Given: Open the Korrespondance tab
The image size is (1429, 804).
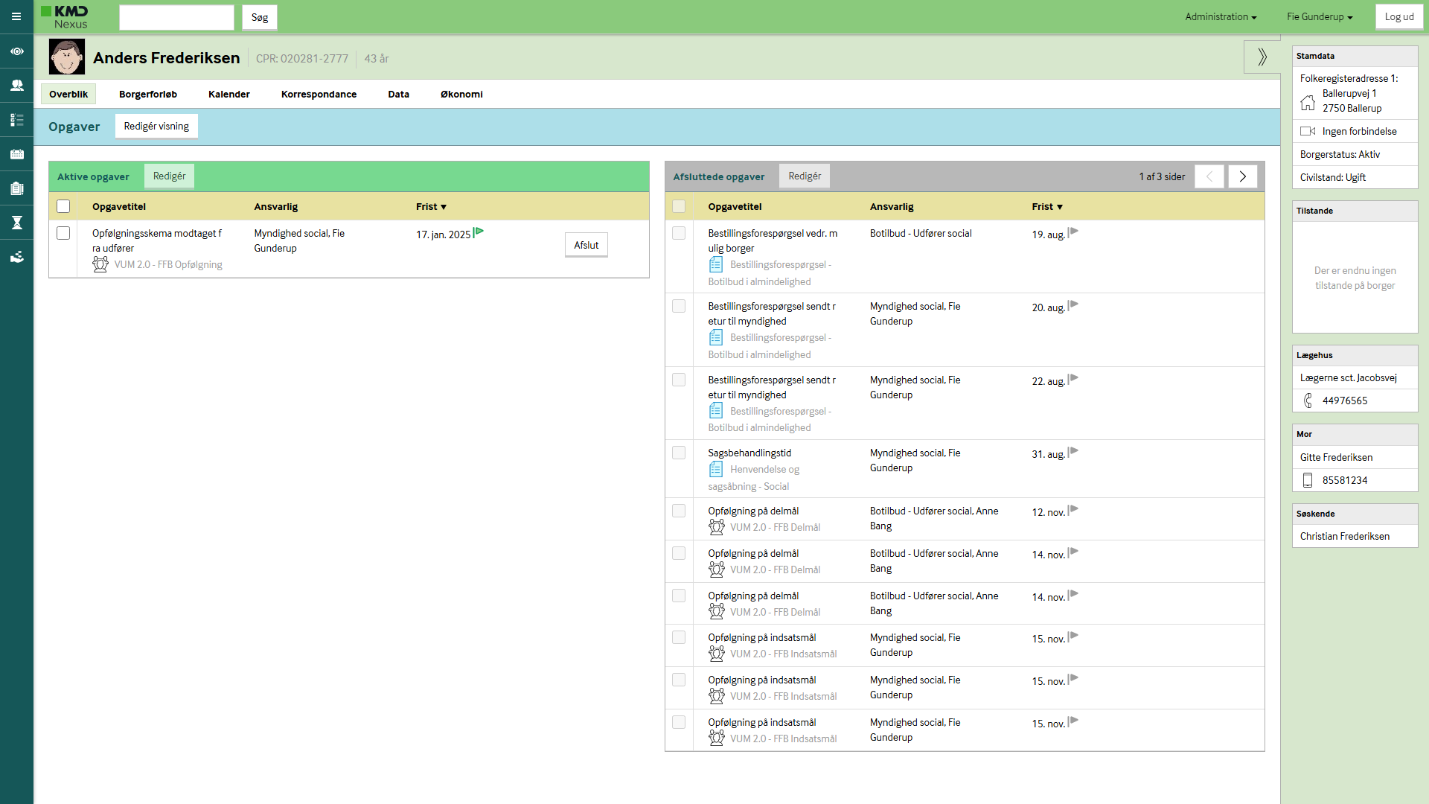Looking at the screenshot, I should click(319, 94).
